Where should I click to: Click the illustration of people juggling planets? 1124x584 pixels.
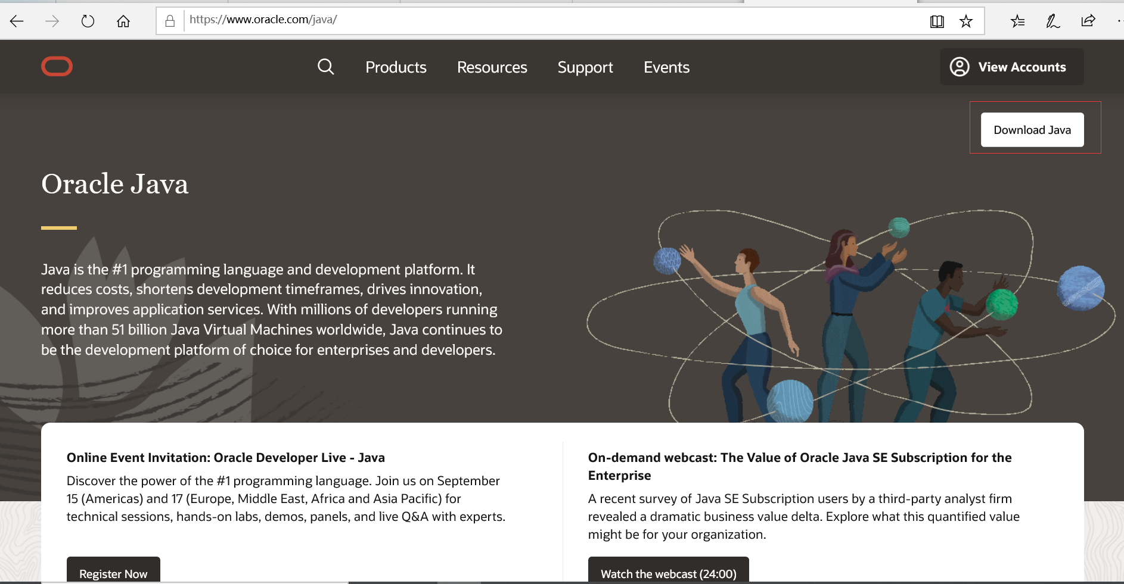coord(850,316)
